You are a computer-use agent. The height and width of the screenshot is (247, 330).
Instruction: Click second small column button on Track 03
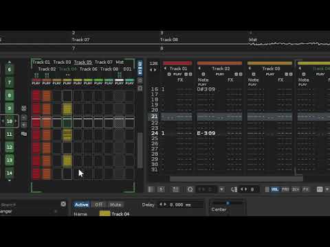(291, 74)
